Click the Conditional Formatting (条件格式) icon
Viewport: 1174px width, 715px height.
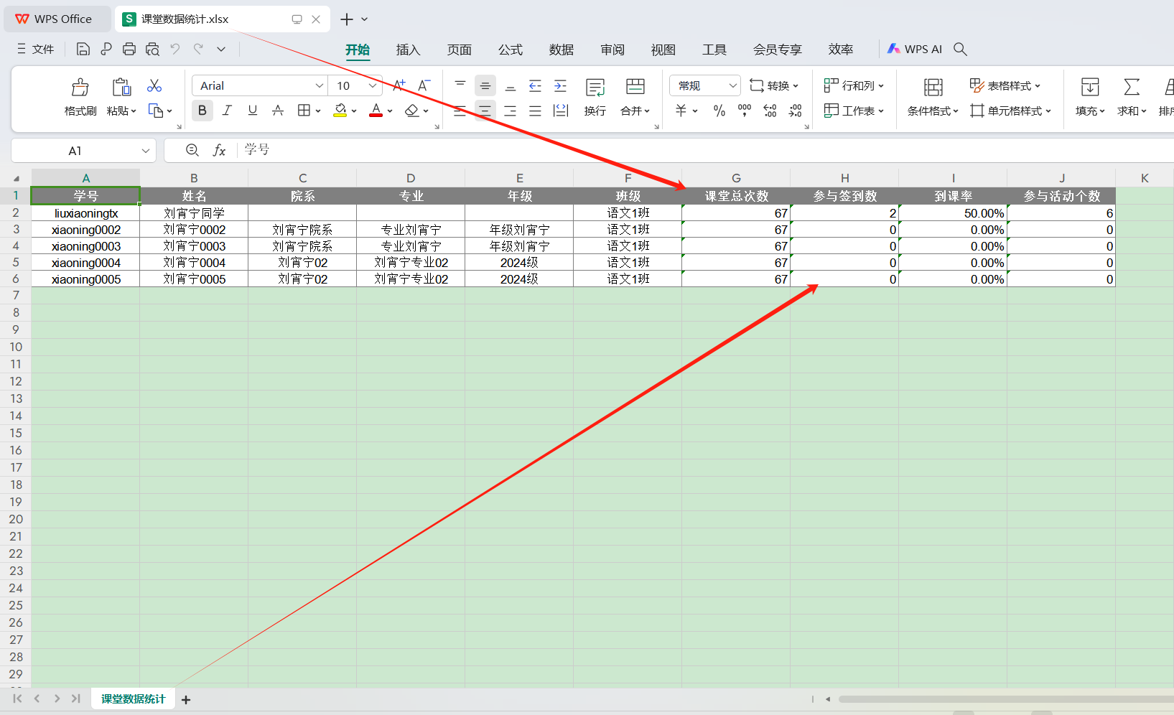click(x=933, y=88)
